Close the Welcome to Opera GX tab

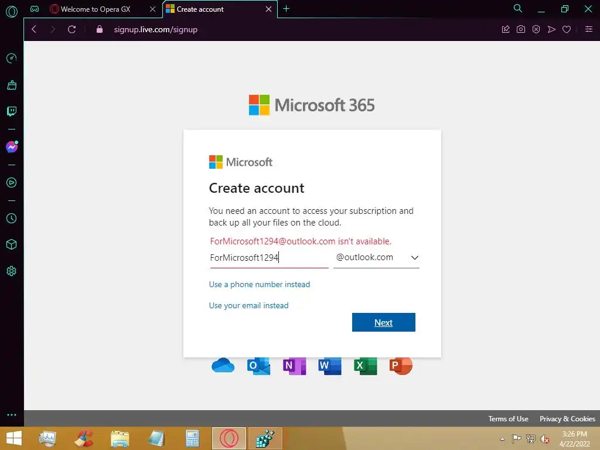click(153, 9)
